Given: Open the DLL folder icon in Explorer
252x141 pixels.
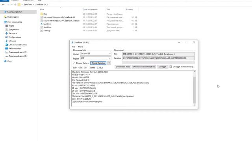Looking at the screenshot, I should 42,14.
